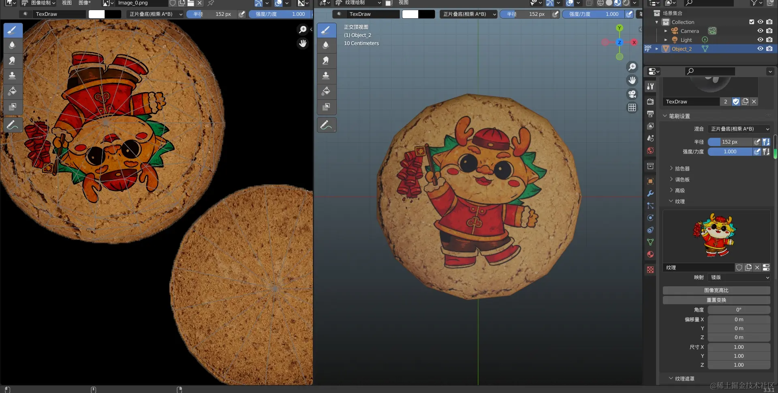This screenshot has width=778, height=393.
Task: Open 图像绘制 mode dropdown in image editor
Action: [38, 3]
